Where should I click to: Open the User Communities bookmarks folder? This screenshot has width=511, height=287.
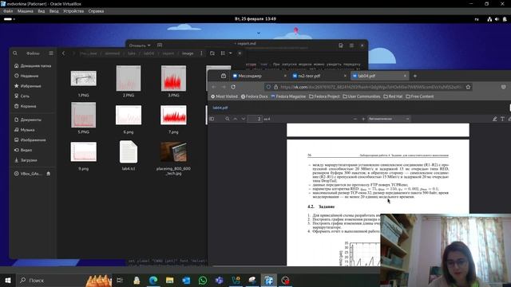coord(362,96)
